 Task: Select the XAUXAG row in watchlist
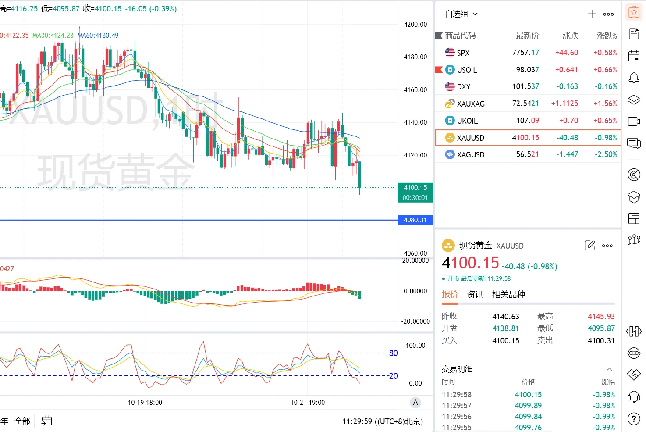(x=528, y=104)
